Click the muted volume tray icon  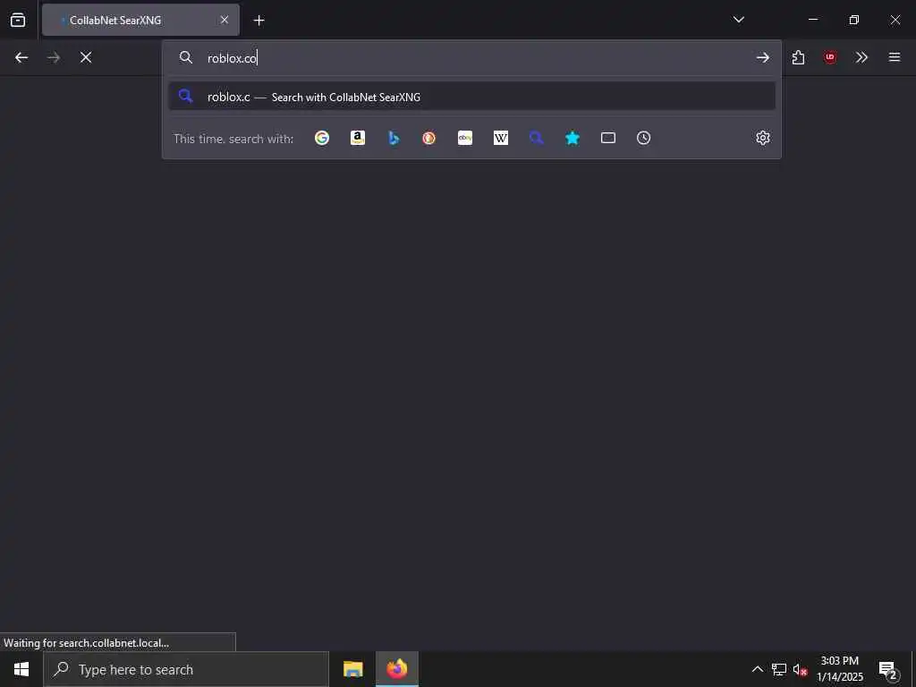[800, 669]
